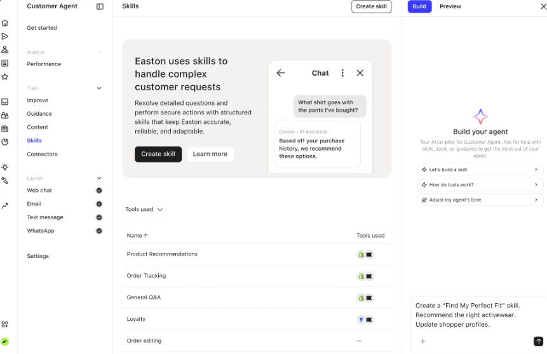The image size is (547, 354).
Task: Open Let's build a skill suggestion
Action: [x=480, y=169]
